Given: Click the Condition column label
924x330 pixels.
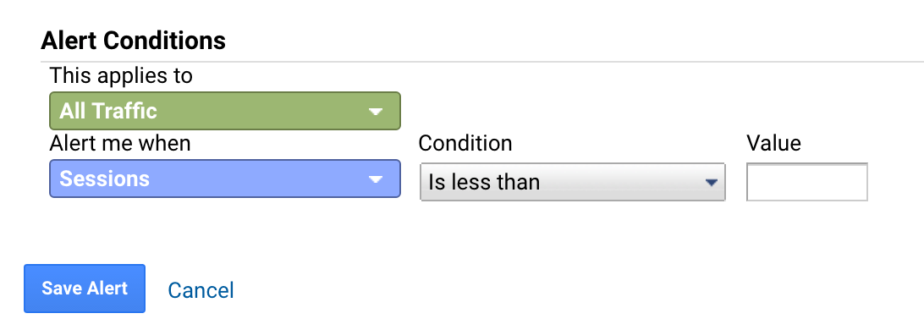Looking at the screenshot, I should coord(465,143).
